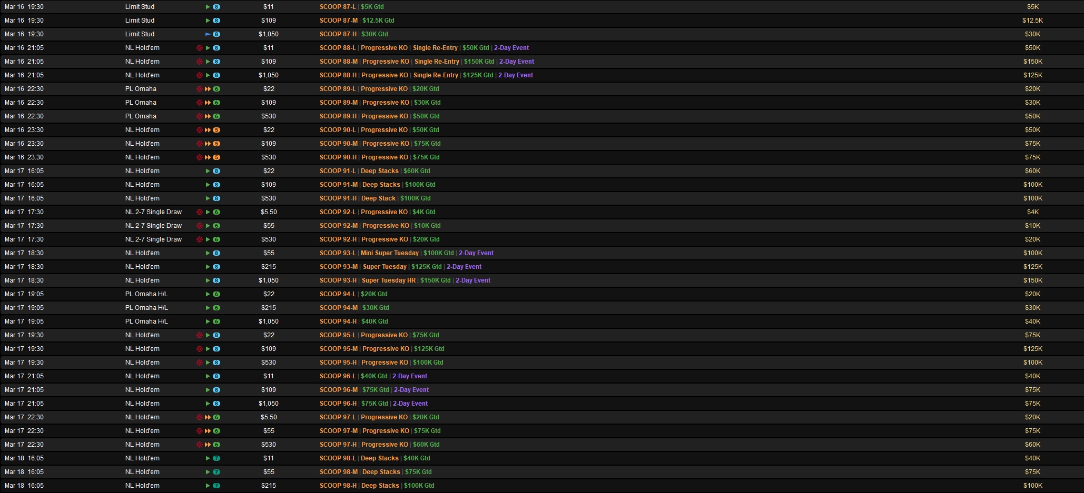Click the $1,050 buy-in for SCOOP 94-H
Viewport: 1084px width, 493px height.
[x=269, y=321]
